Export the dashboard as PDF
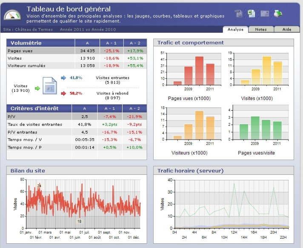Image resolution: width=303 pixels, height=248 pixels. click(239, 14)
